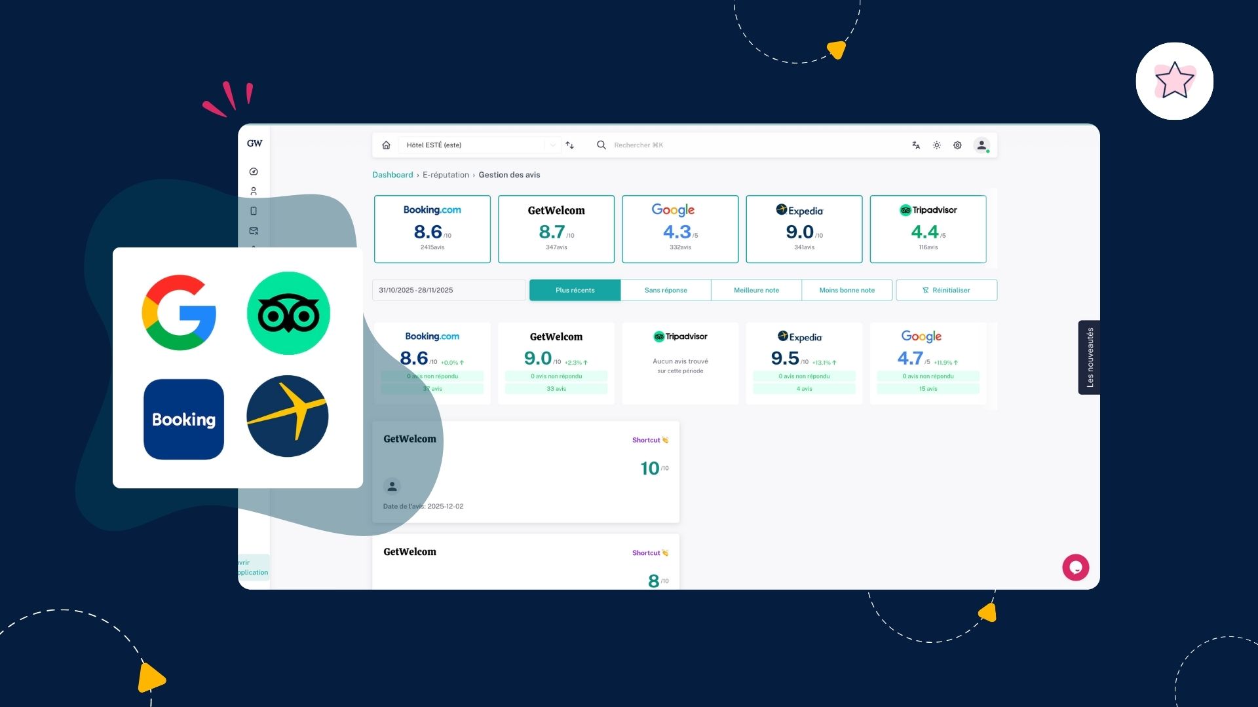Open the mail icon in sidebar

coord(254,230)
